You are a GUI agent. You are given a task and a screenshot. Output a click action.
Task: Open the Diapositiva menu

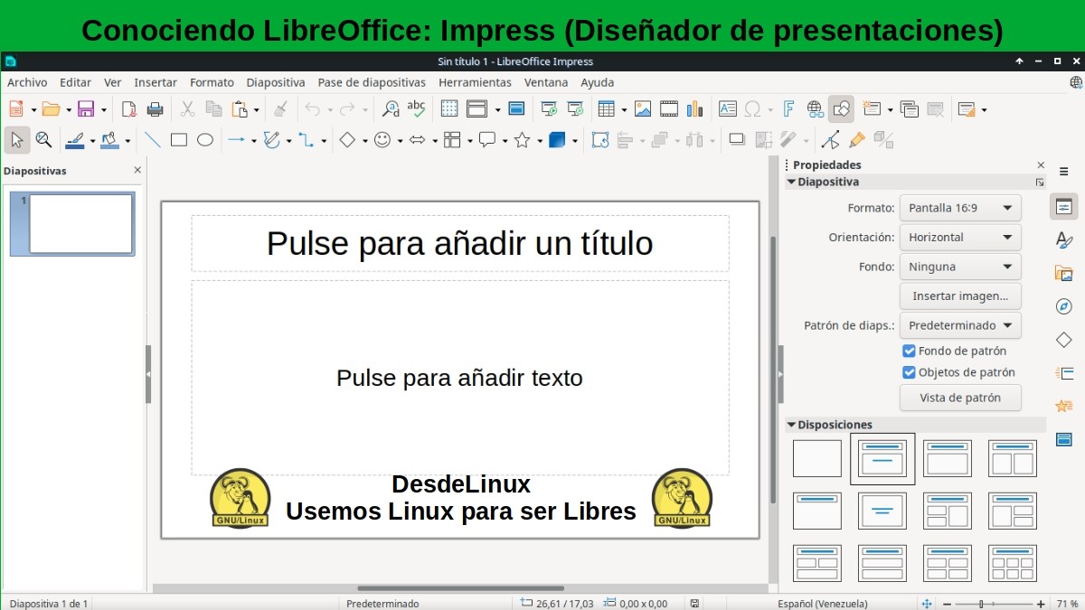click(275, 82)
